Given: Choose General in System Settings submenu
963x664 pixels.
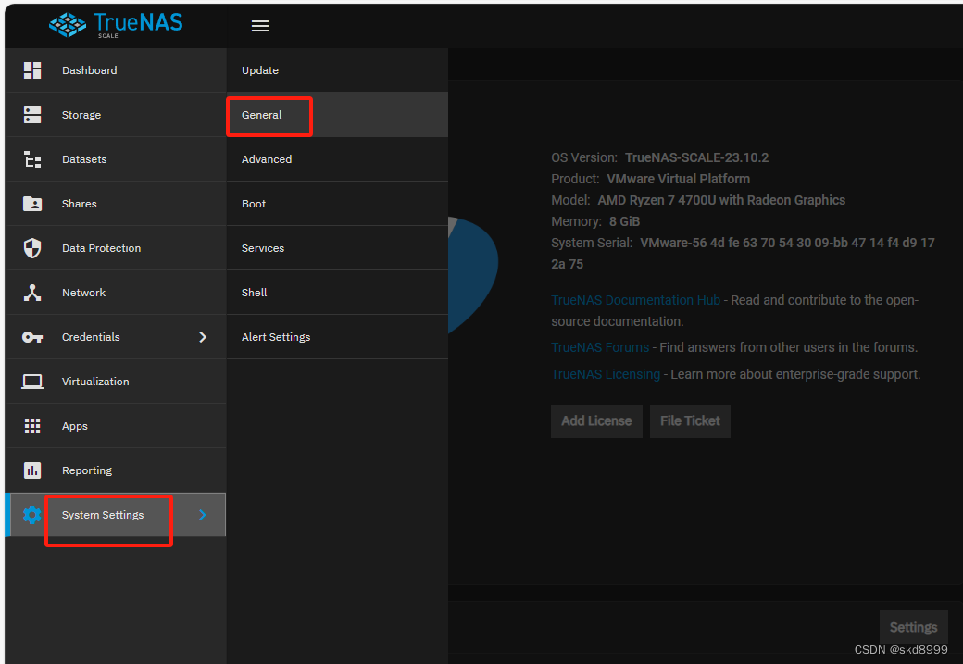Looking at the screenshot, I should click(x=337, y=115).
